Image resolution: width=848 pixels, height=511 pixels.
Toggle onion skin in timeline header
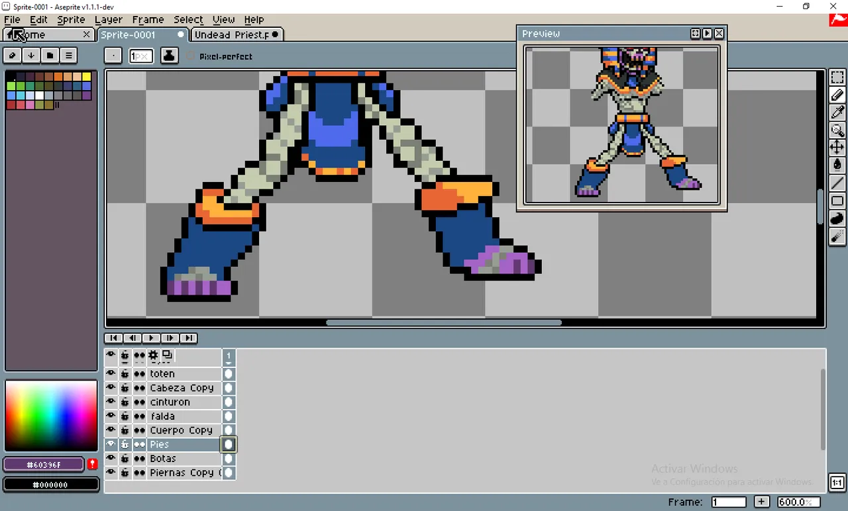point(167,355)
